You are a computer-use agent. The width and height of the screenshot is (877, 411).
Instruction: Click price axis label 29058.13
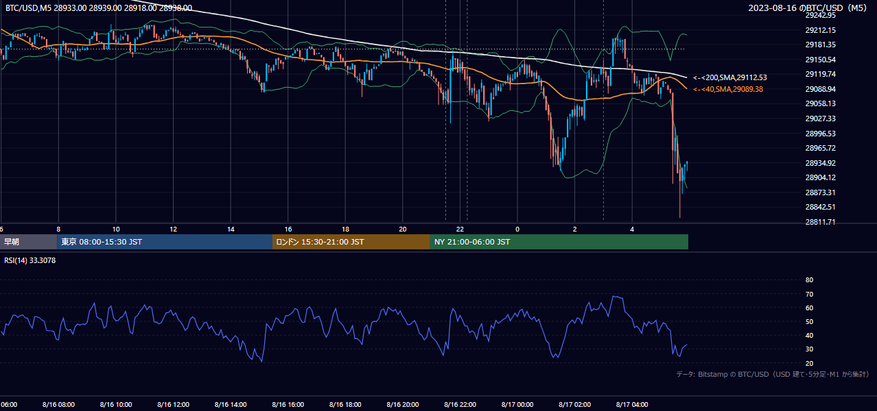coord(820,103)
